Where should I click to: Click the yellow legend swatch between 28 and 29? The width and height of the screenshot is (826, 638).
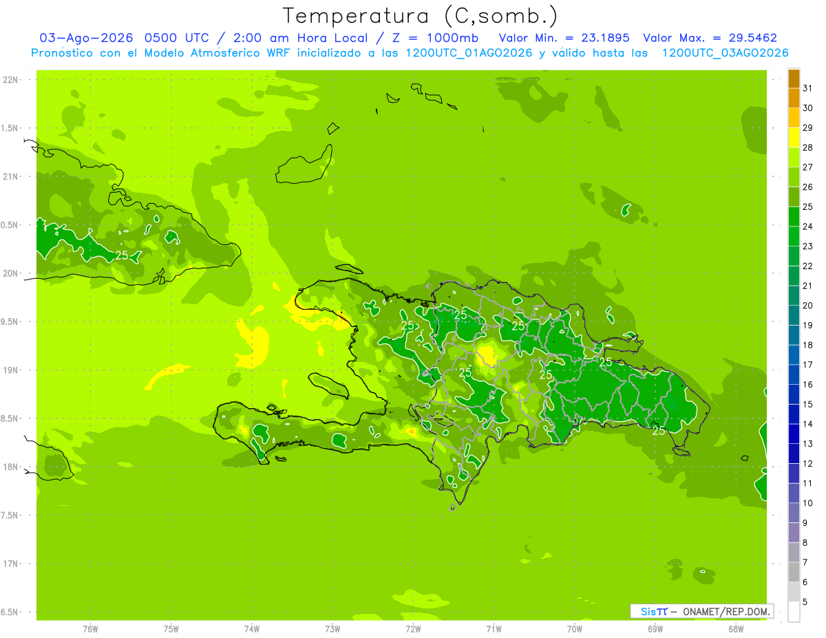[x=794, y=138]
